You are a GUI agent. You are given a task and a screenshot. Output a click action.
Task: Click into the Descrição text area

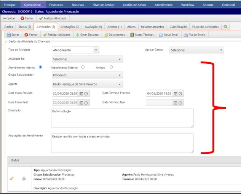pos(122,117)
